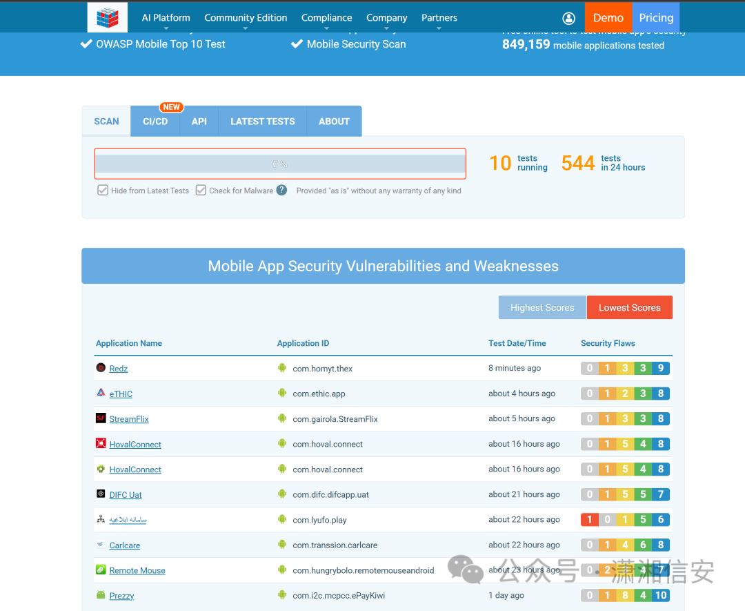Expand the Community Edition menu
This screenshot has width=745, height=611.
coord(246,18)
